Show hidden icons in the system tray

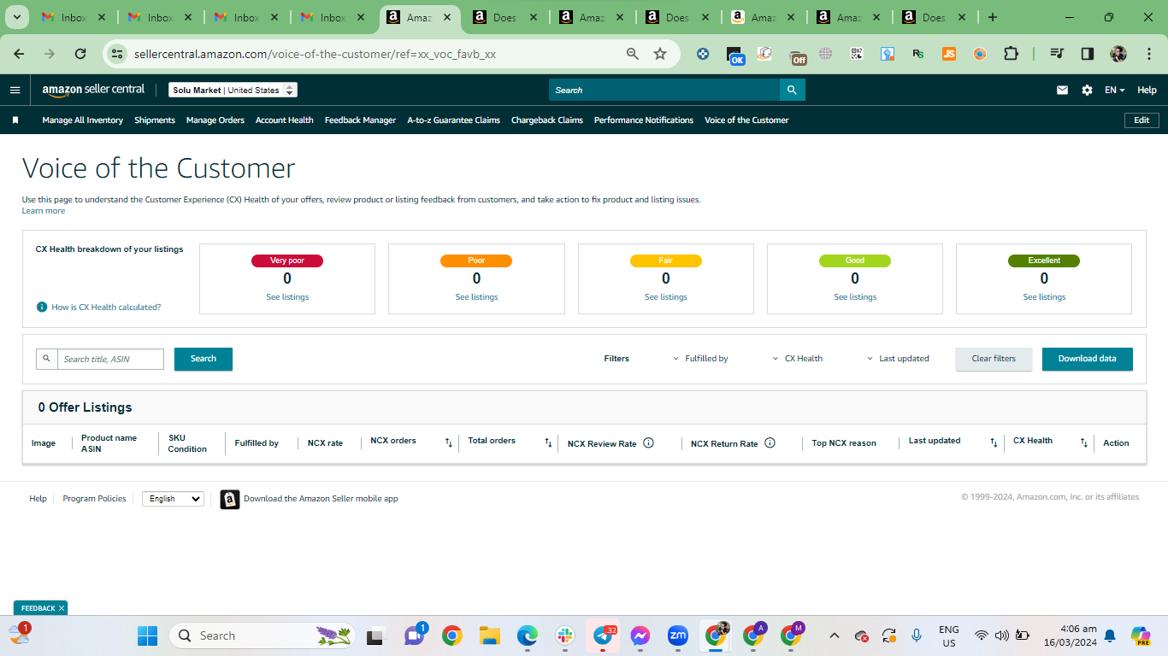point(835,635)
